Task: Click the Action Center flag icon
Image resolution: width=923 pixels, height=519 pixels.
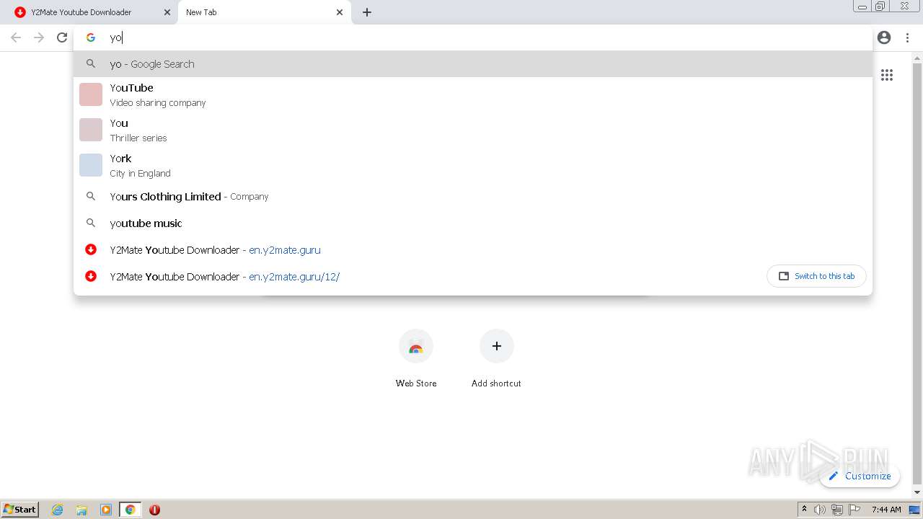Action: (854, 510)
